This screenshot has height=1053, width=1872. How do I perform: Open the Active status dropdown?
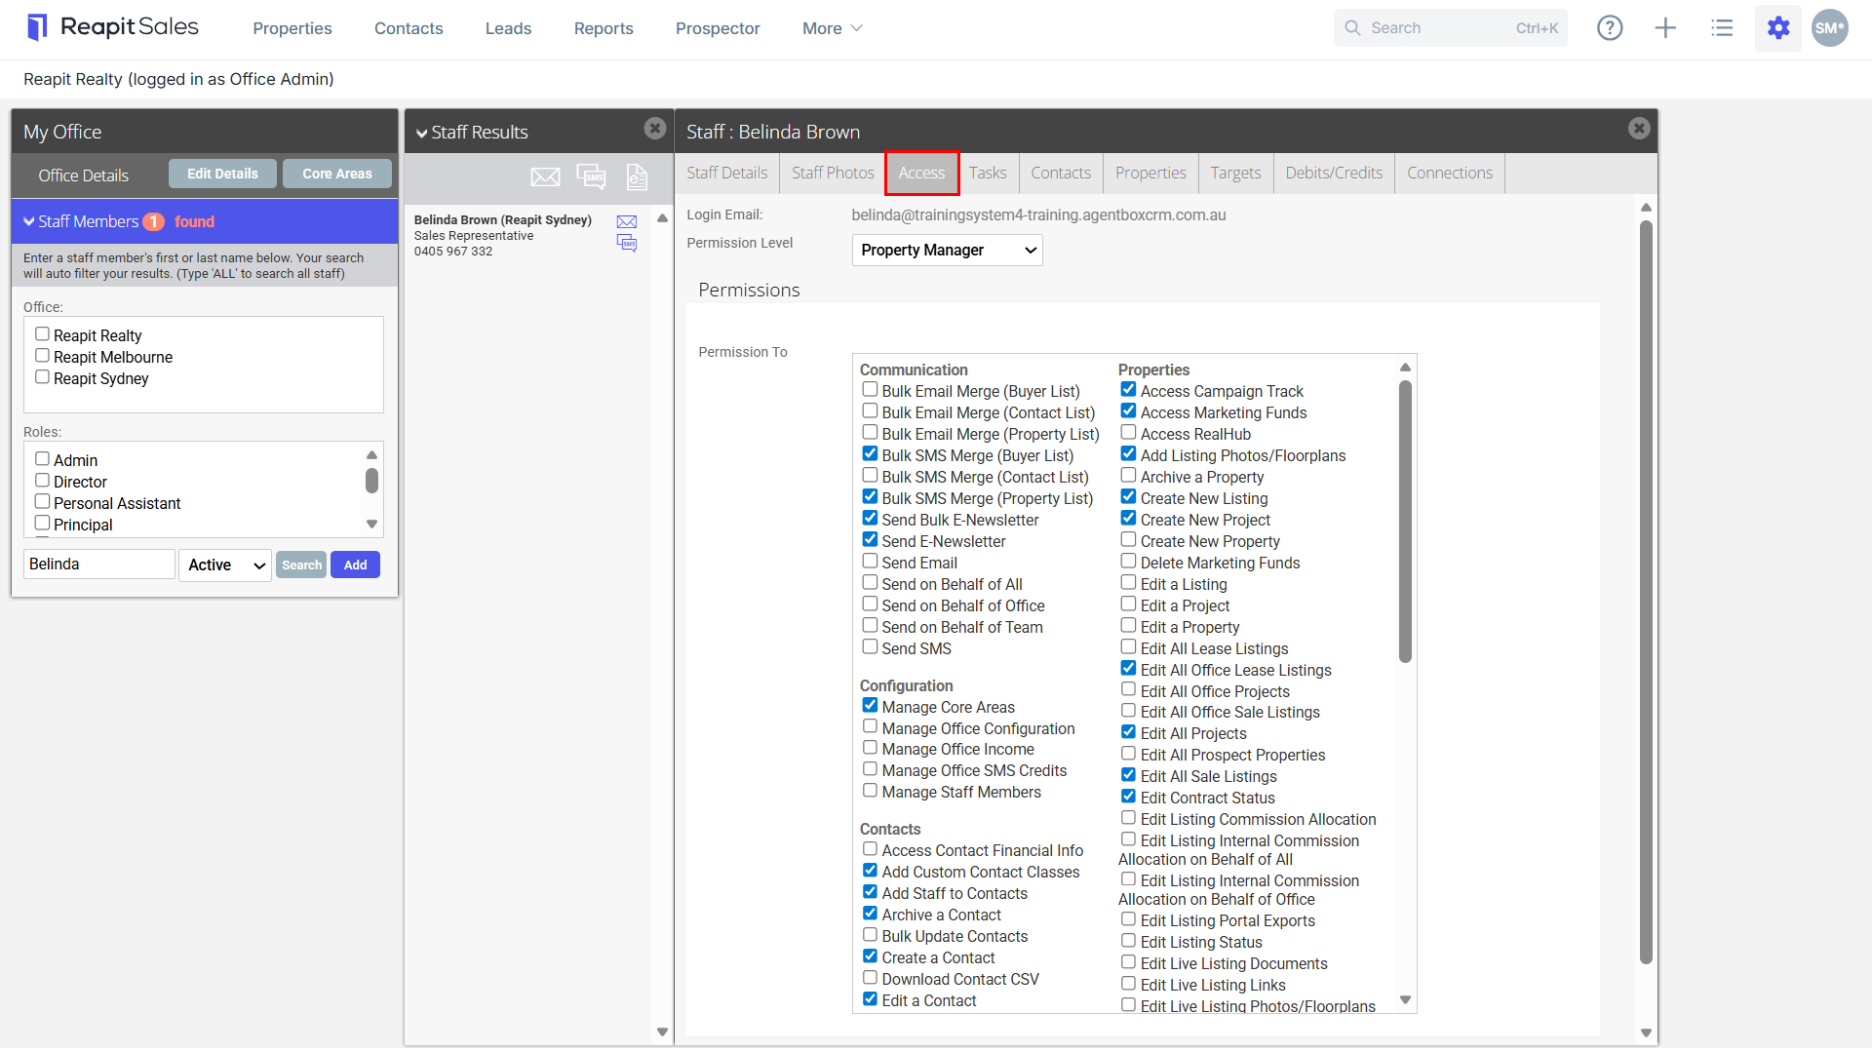click(225, 565)
